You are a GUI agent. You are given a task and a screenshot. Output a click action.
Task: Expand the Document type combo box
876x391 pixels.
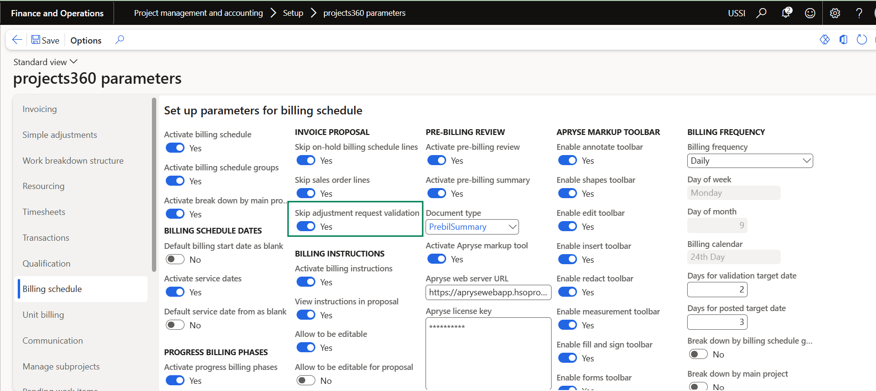472,227
